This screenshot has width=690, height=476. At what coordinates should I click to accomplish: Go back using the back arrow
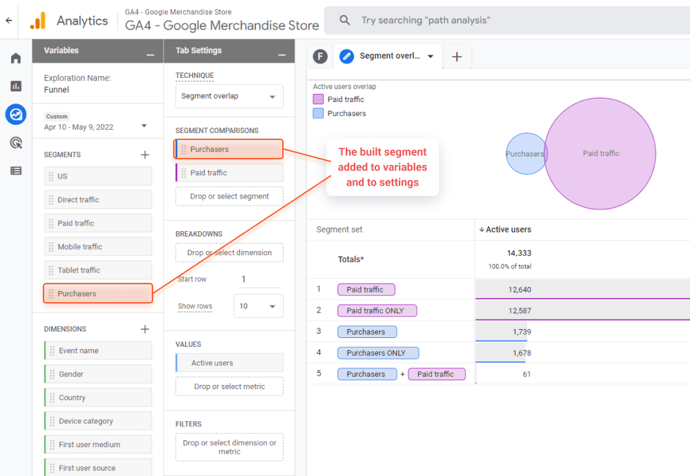pyautogui.click(x=9, y=20)
